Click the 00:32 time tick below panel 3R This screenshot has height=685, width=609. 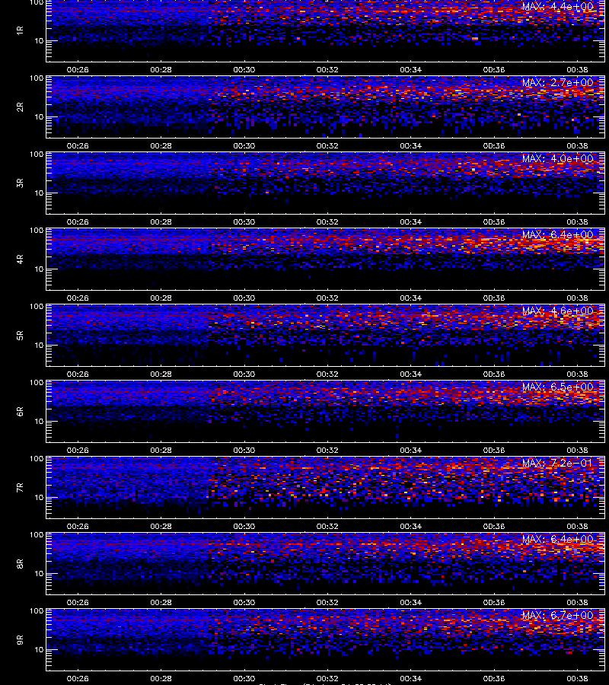(327, 222)
